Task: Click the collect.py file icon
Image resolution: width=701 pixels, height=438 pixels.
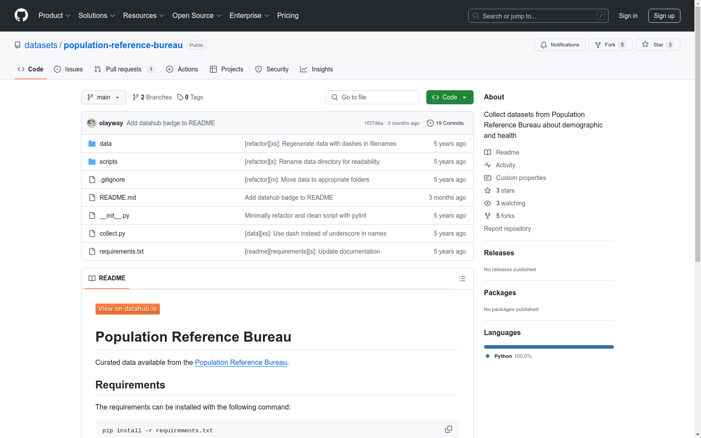Action: coord(92,233)
